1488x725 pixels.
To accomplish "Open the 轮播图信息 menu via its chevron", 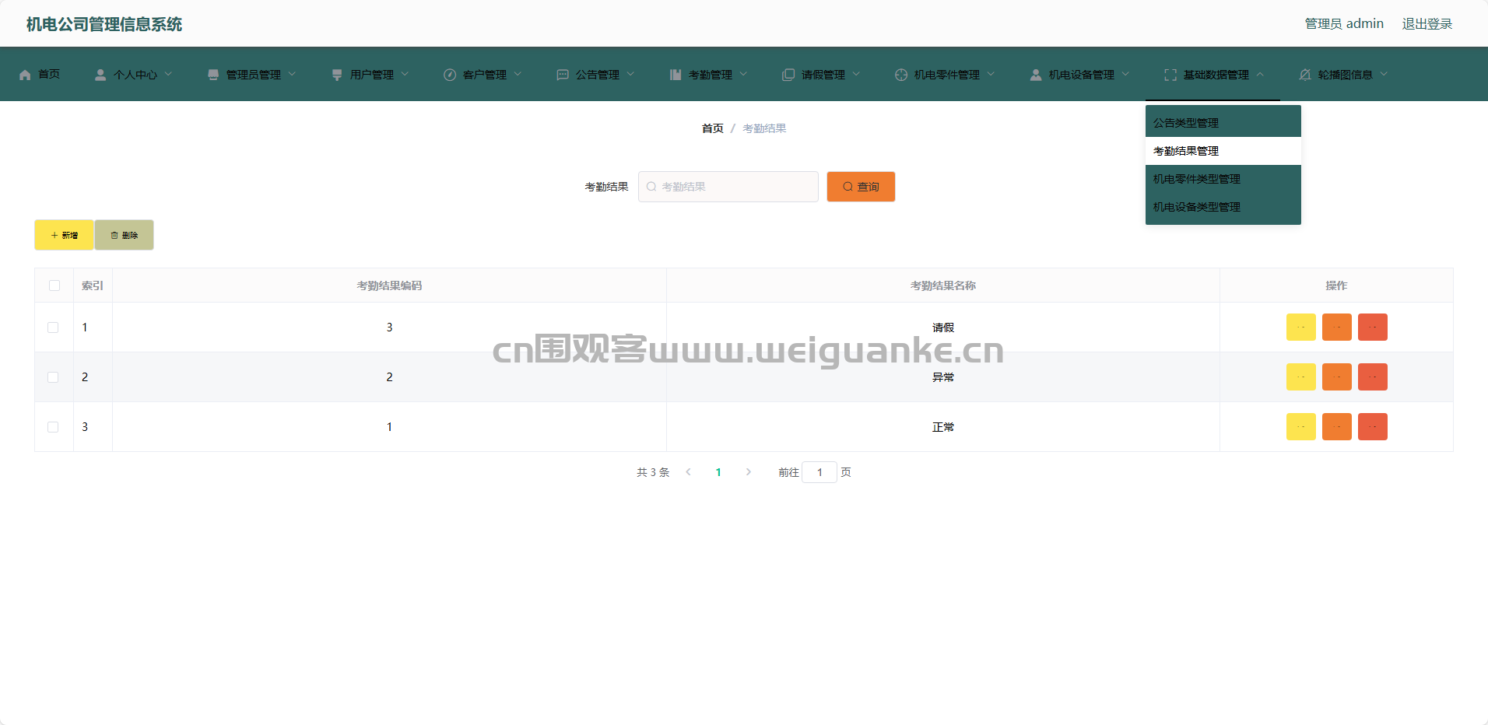I will pyautogui.click(x=1384, y=74).
